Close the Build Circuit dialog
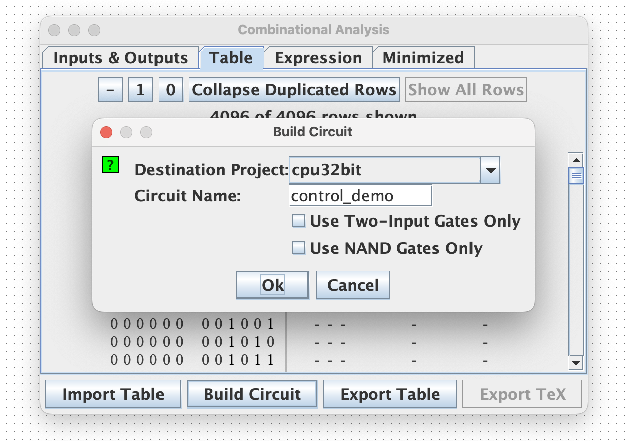627x441 pixels. coord(106,132)
